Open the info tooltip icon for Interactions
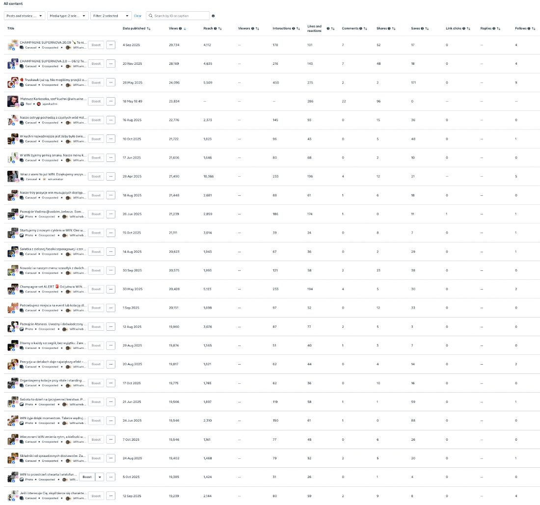The width and height of the screenshot is (540, 505). [x=294, y=28]
